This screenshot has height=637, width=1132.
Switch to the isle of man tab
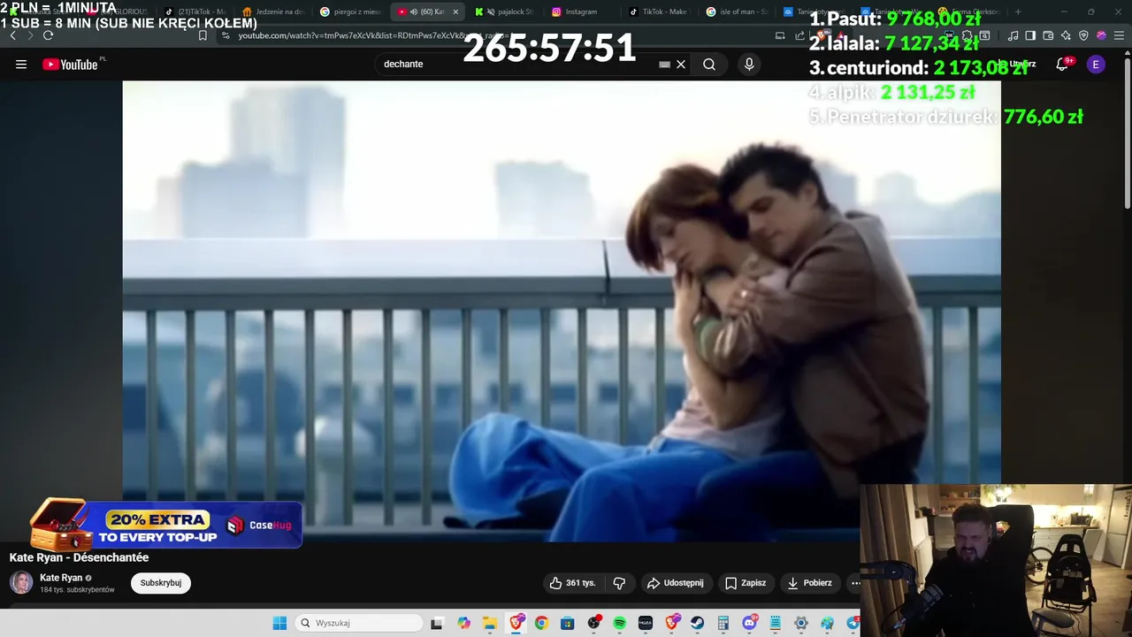[x=736, y=12]
